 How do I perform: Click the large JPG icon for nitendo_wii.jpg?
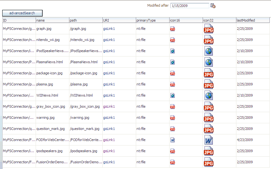click(x=209, y=40)
